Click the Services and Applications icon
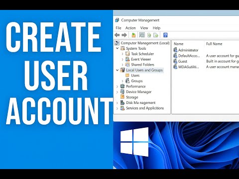Image resolution: width=239 pixels, height=179 pixels. tap(122, 108)
